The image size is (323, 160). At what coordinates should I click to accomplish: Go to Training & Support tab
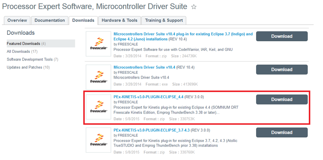[x=164, y=20]
